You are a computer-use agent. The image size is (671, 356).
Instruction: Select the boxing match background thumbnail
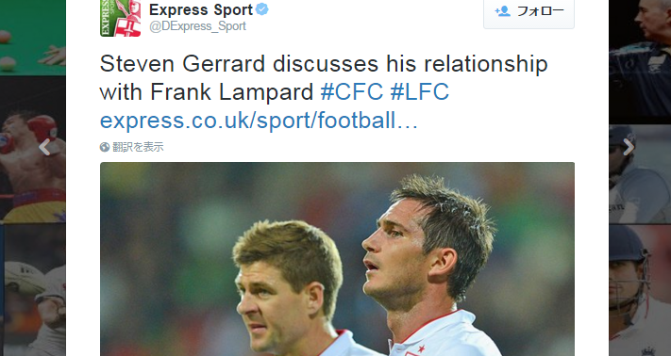coord(33,150)
